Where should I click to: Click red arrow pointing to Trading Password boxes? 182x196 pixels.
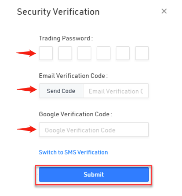point(26,53)
